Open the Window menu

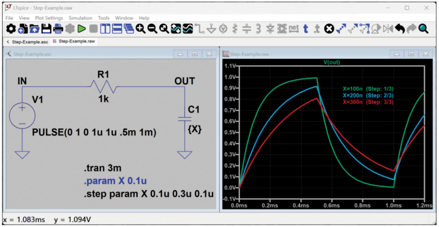click(124, 18)
